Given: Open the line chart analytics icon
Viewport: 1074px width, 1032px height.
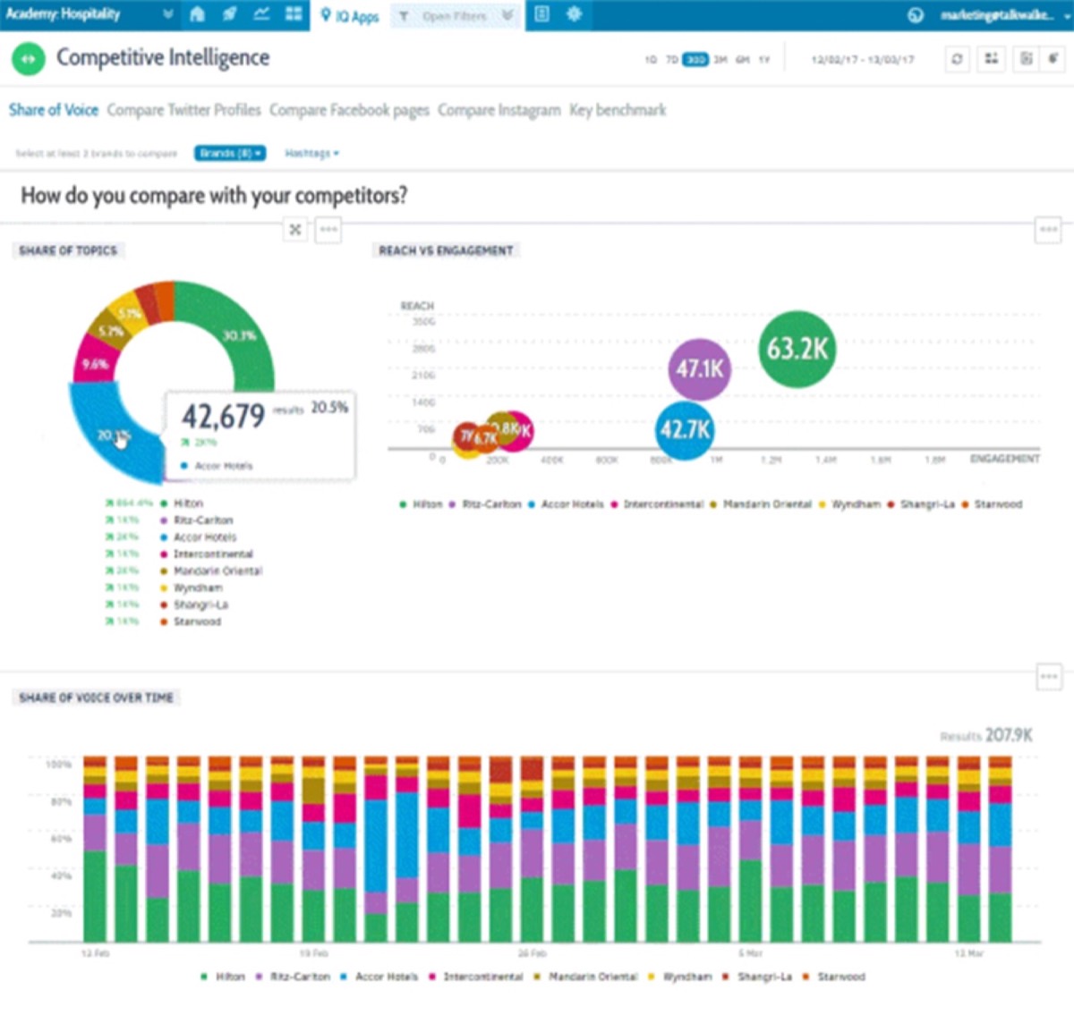Looking at the screenshot, I should coord(261,14).
